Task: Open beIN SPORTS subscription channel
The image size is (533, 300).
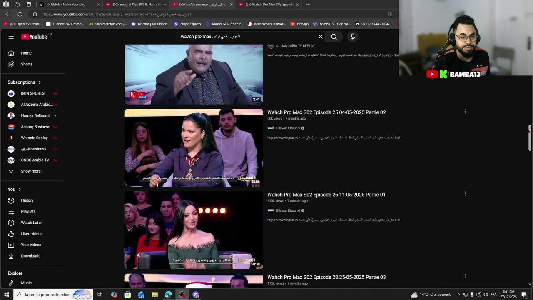Action: click(x=32, y=93)
